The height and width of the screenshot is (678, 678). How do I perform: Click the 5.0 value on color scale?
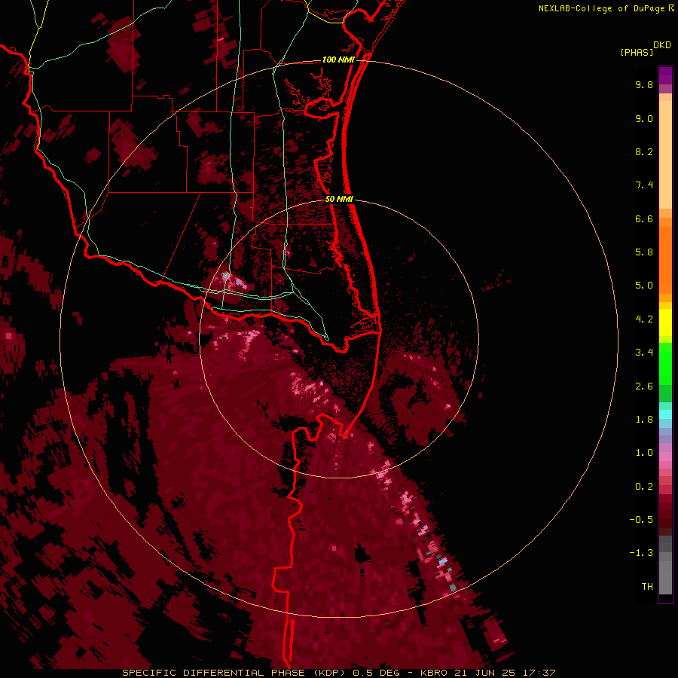644,286
